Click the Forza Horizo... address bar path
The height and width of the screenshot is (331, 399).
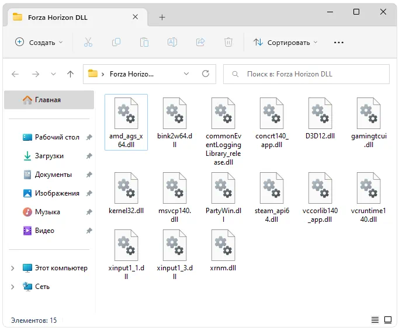pos(131,74)
